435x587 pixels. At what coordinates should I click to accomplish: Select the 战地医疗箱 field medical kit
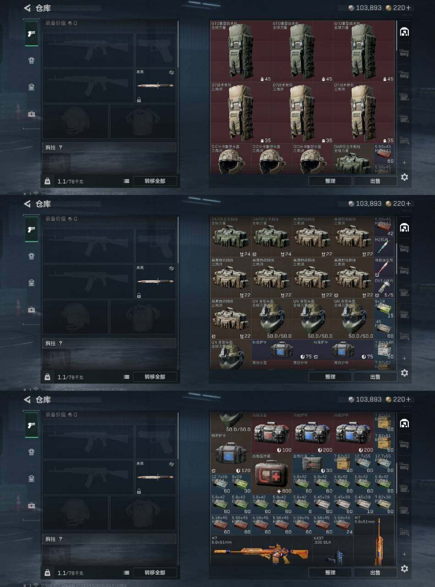tap(272, 474)
